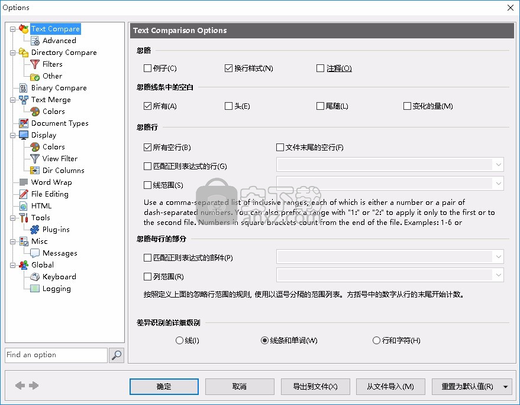This screenshot has height=405, width=520.
Task: Open the 重置为默认值 dropdown arrow
Action: pyautogui.click(x=506, y=387)
